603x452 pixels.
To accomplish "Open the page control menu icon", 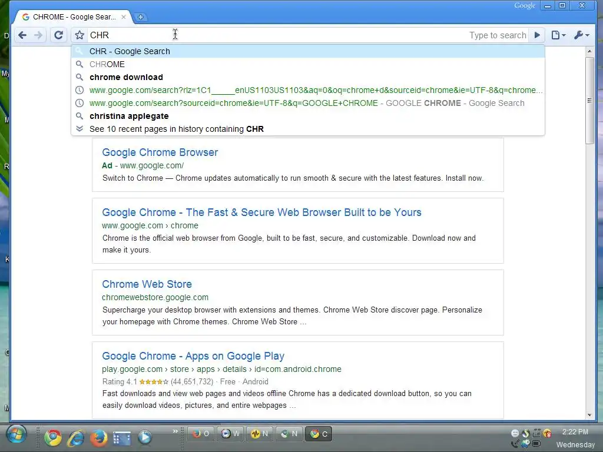I will tap(558, 35).
